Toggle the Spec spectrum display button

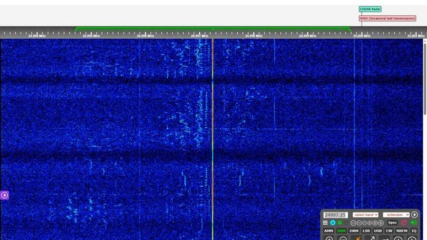coord(392,223)
